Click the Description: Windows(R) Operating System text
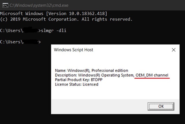This screenshot has height=124, width=185. pos(94,75)
